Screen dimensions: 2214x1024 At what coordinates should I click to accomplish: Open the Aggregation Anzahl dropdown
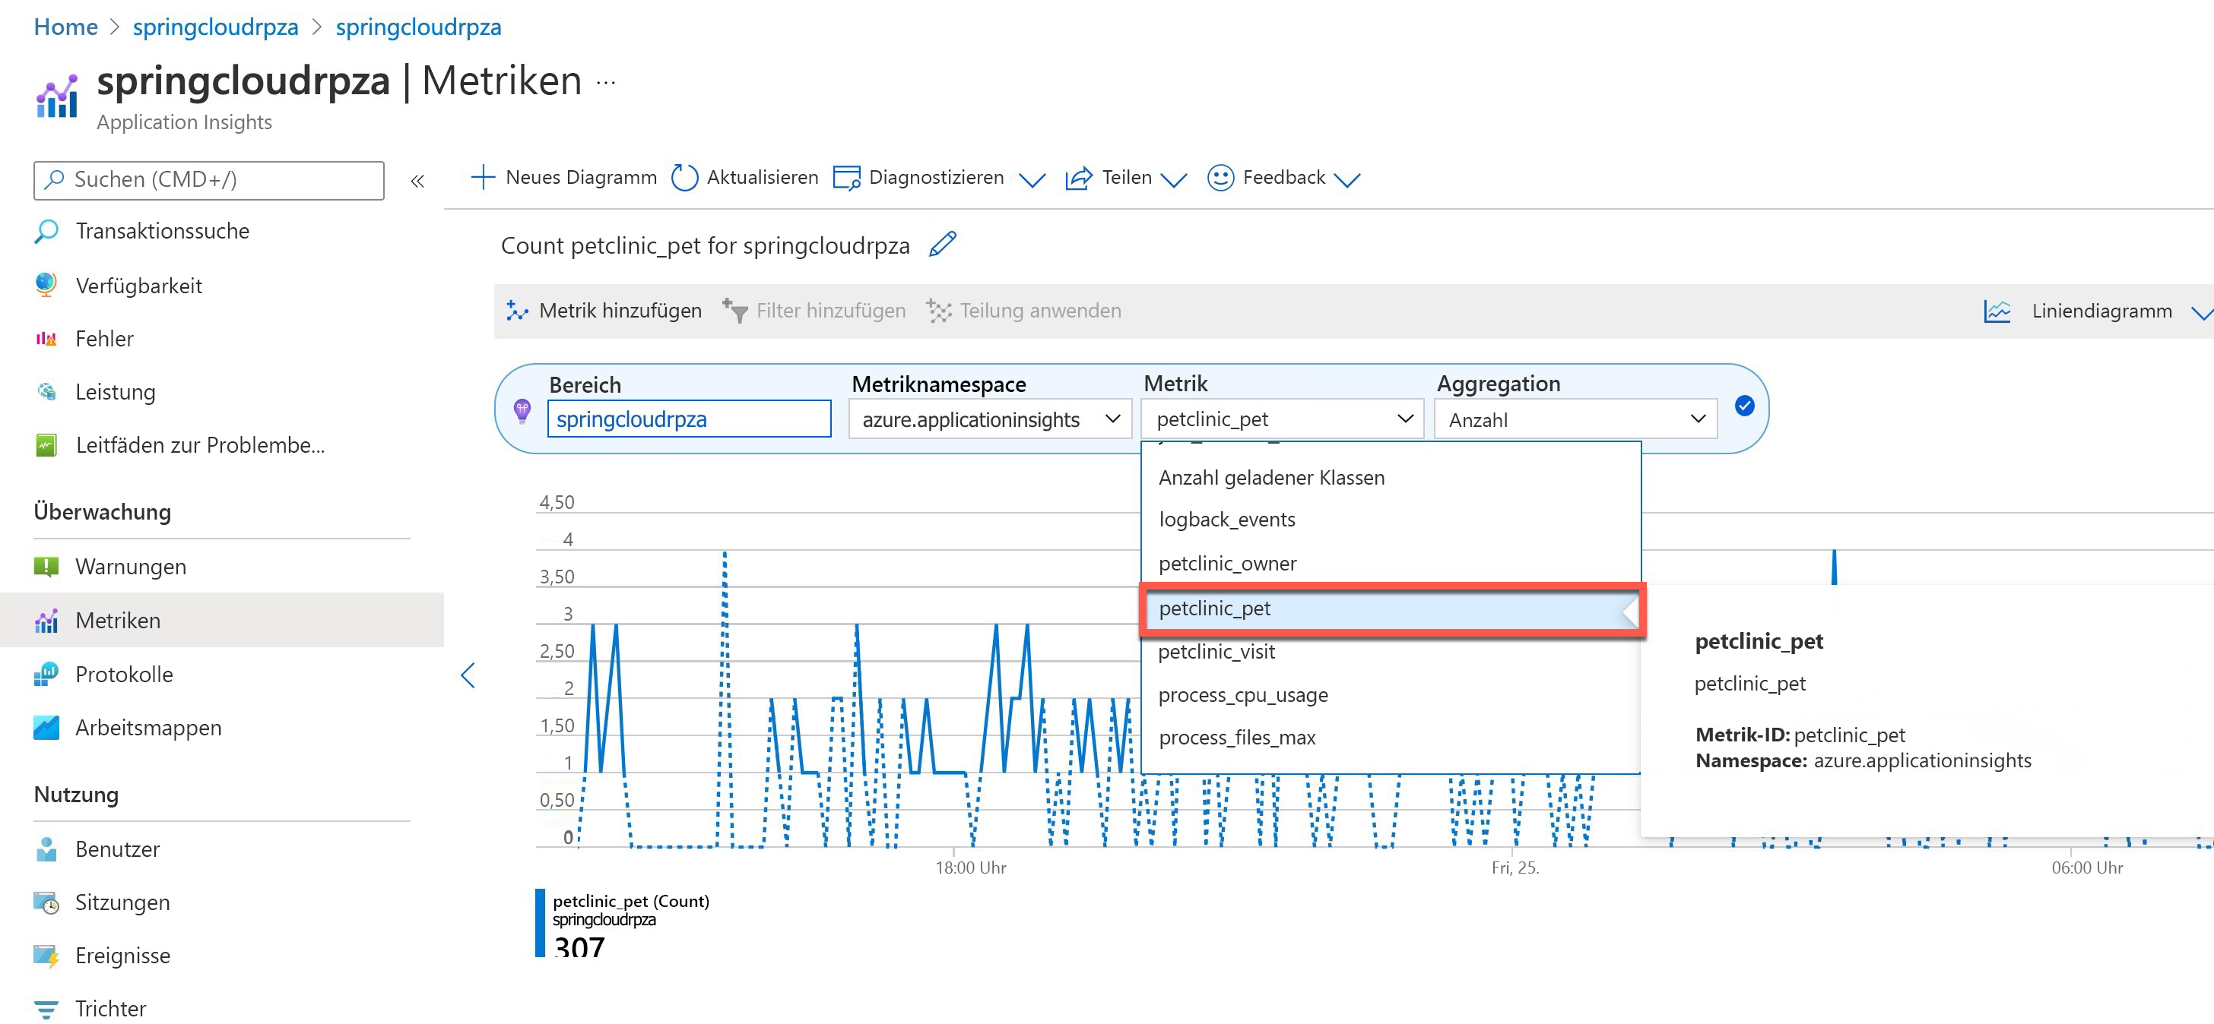tap(1575, 419)
